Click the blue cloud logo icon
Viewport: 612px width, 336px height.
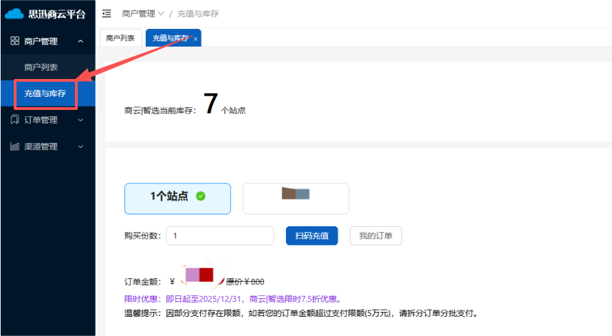[14, 14]
